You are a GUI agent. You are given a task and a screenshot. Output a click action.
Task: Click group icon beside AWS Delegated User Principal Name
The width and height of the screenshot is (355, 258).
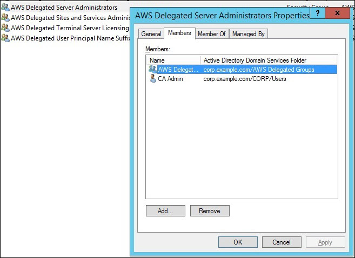[5, 38]
